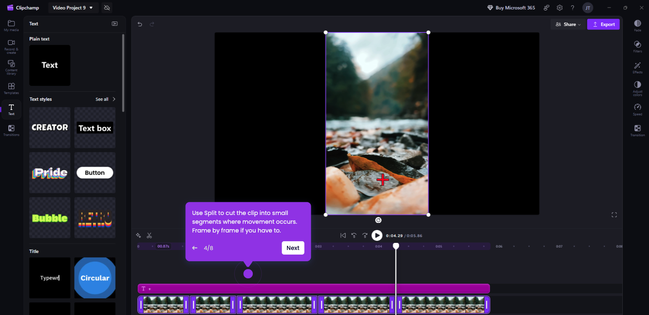Click the purple tutorial hotspot dot

click(x=248, y=274)
